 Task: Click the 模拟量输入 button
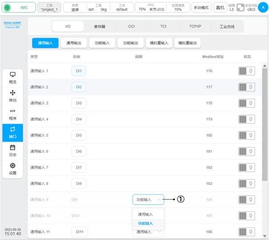(x=158, y=43)
